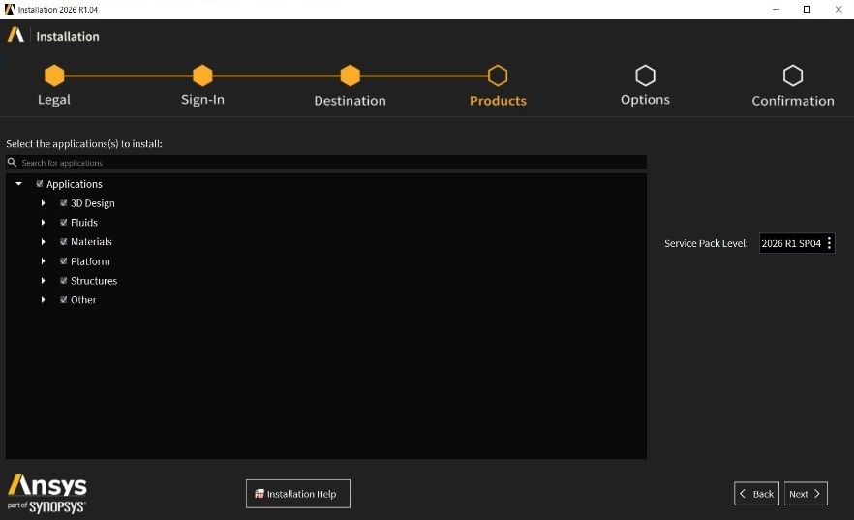The width and height of the screenshot is (854, 520).
Task: Click the Products step hexagon icon
Action: point(498,76)
